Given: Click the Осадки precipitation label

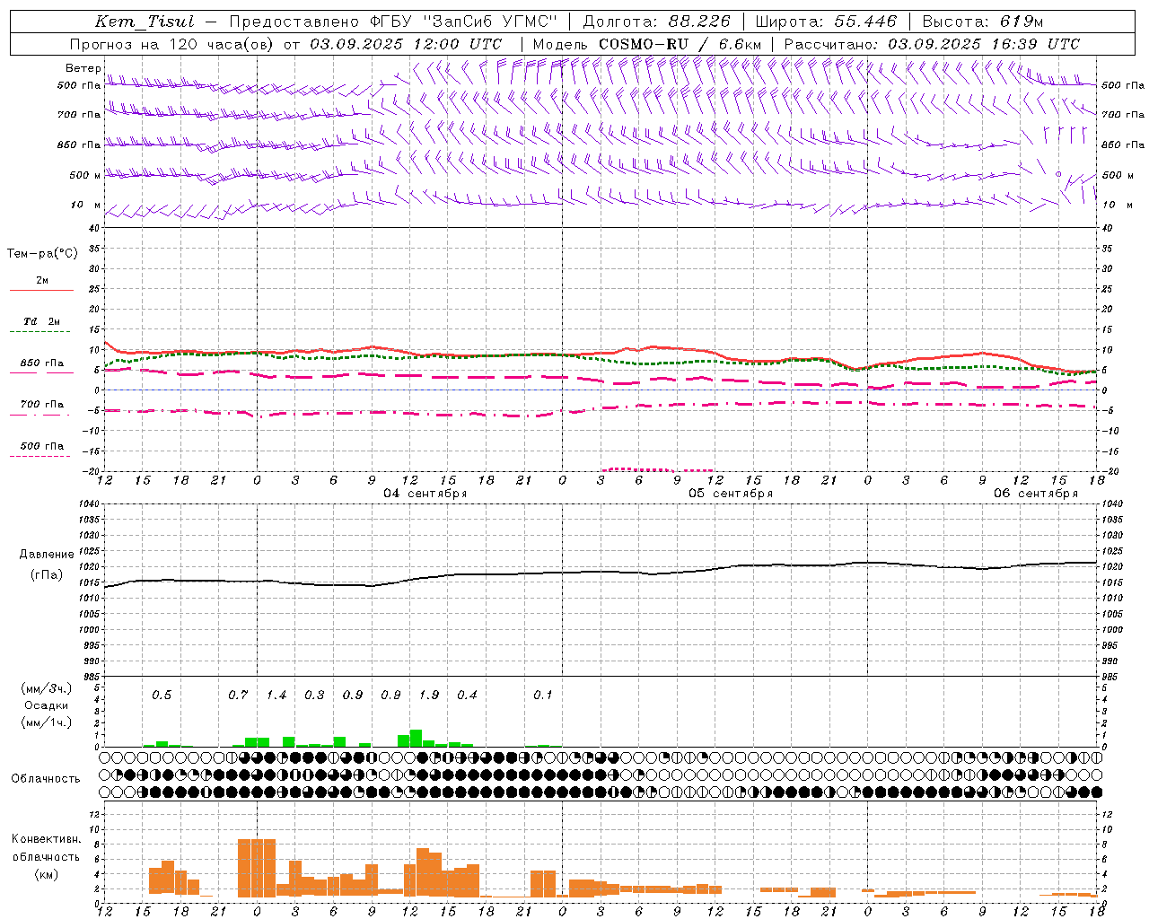Looking at the screenshot, I should (46, 705).
